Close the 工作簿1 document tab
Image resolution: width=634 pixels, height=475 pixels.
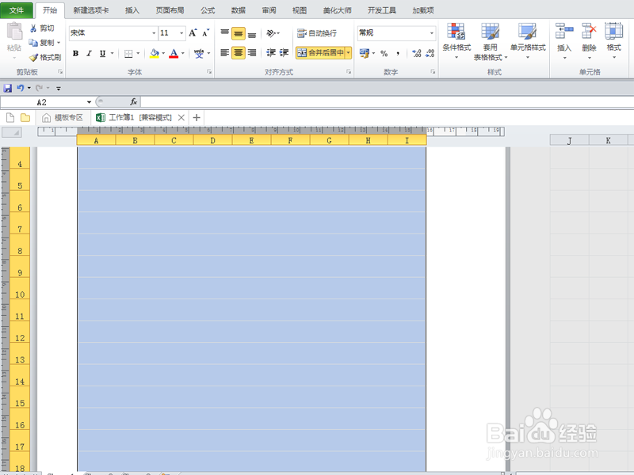(x=181, y=117)
